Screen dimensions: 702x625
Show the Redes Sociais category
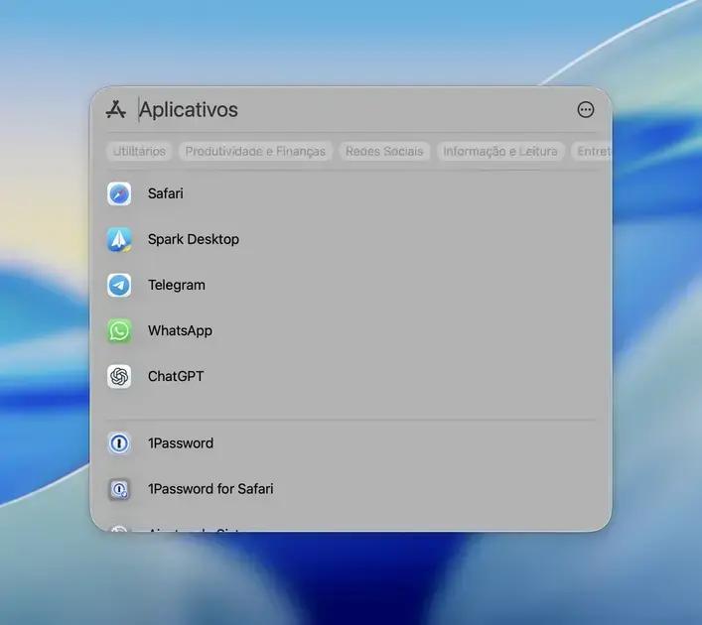coord(384,152)
